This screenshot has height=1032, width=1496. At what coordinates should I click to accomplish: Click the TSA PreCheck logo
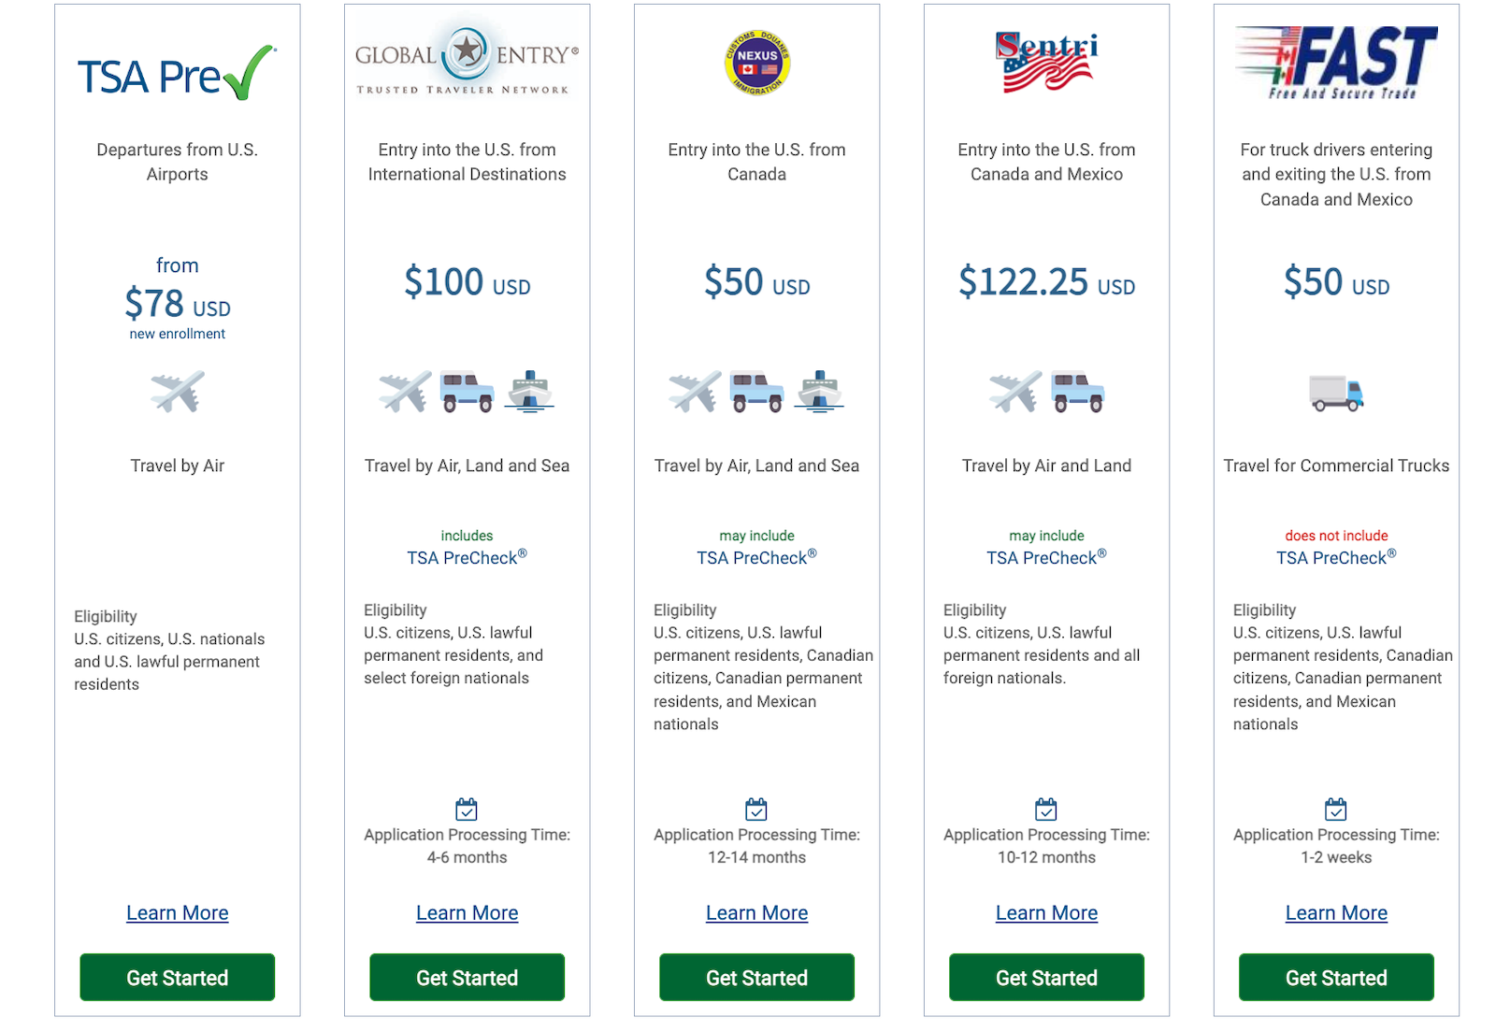pyautogui.click(x=177, y=73)
